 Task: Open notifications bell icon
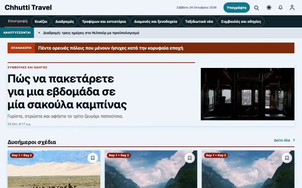coord(281,8)
